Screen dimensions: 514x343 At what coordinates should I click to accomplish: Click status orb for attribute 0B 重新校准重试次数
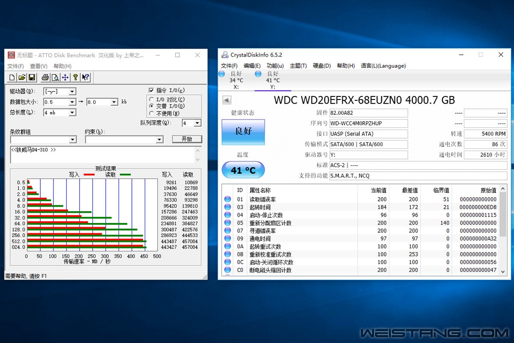coord(227,254)
